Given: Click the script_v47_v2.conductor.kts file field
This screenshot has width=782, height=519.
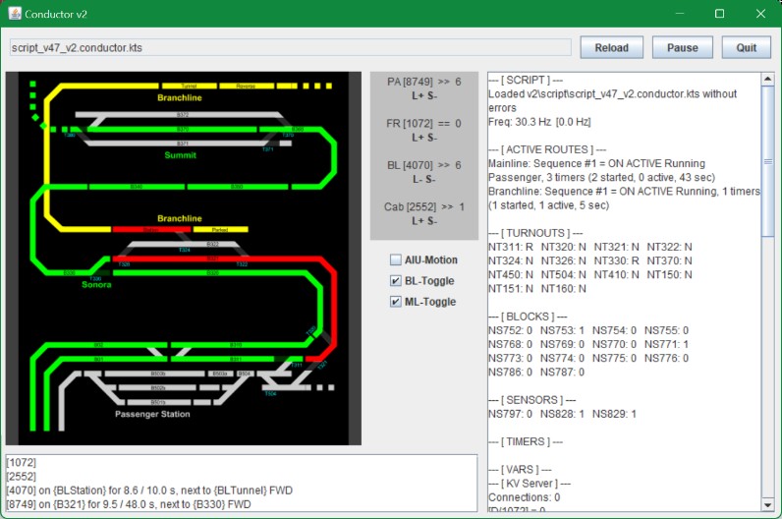Looking at the screenshot, I should pos(289,47).
